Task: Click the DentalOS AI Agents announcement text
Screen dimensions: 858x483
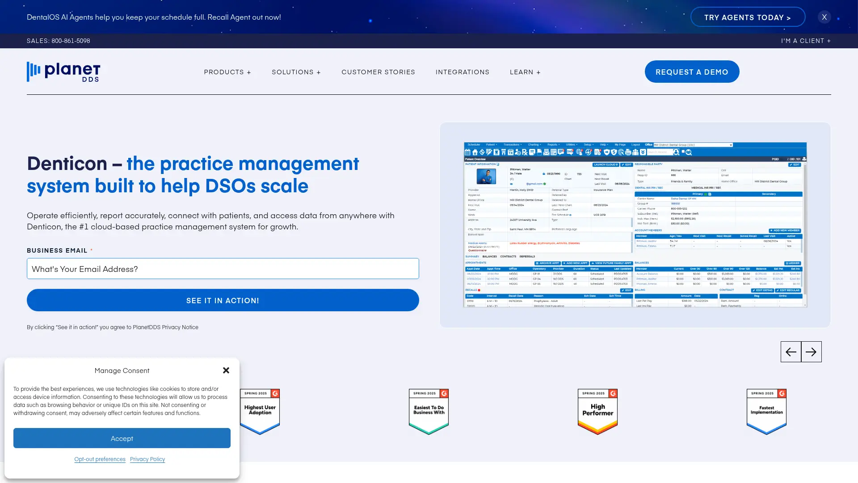Action: click(154, 17)
